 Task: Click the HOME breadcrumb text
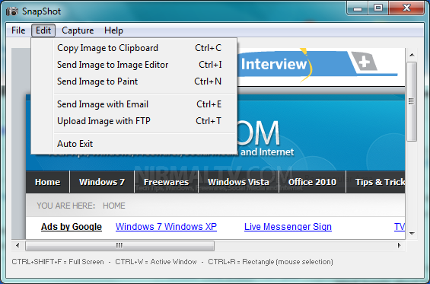pos(114,206)
